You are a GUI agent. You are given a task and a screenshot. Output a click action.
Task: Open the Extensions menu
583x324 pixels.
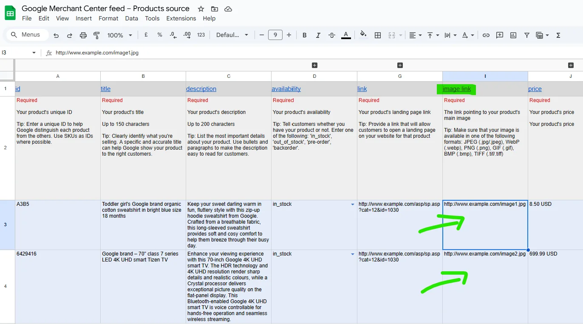tap(181, 18)
